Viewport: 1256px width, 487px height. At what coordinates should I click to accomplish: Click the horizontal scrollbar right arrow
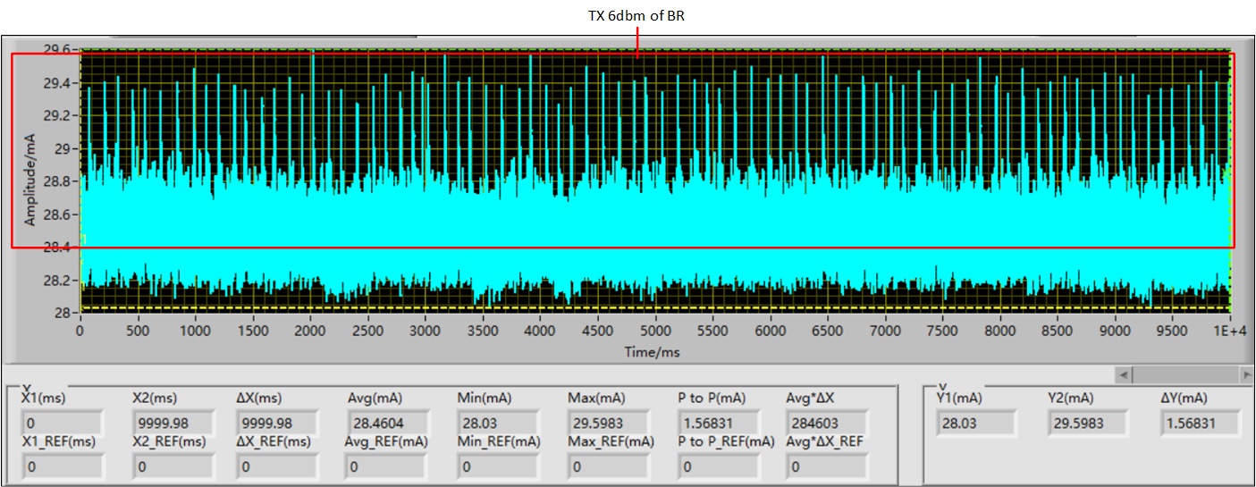1246,374
